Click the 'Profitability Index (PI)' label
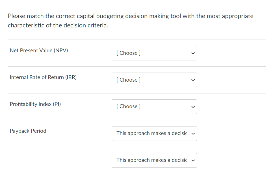This screenshot has height=181, width=273. point(35,104)
